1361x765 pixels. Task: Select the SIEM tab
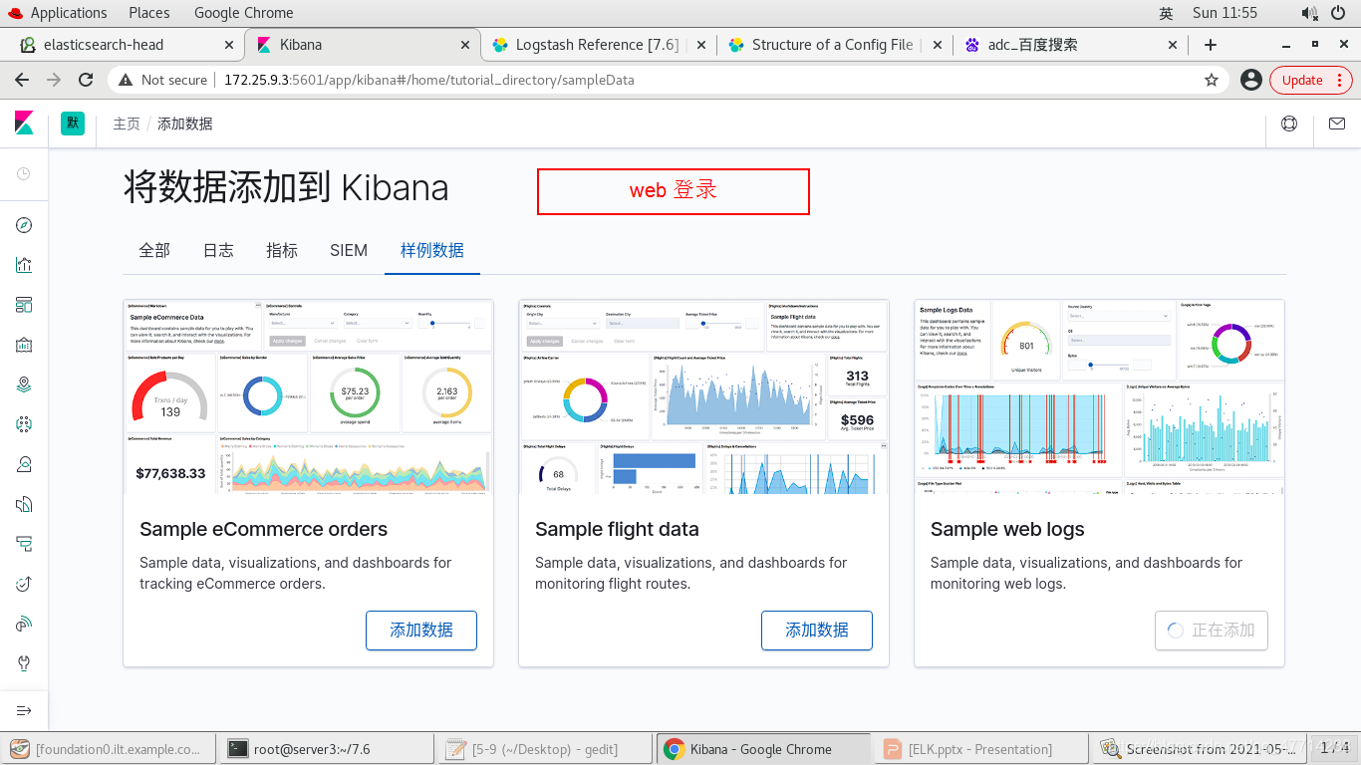pos(349,250)
